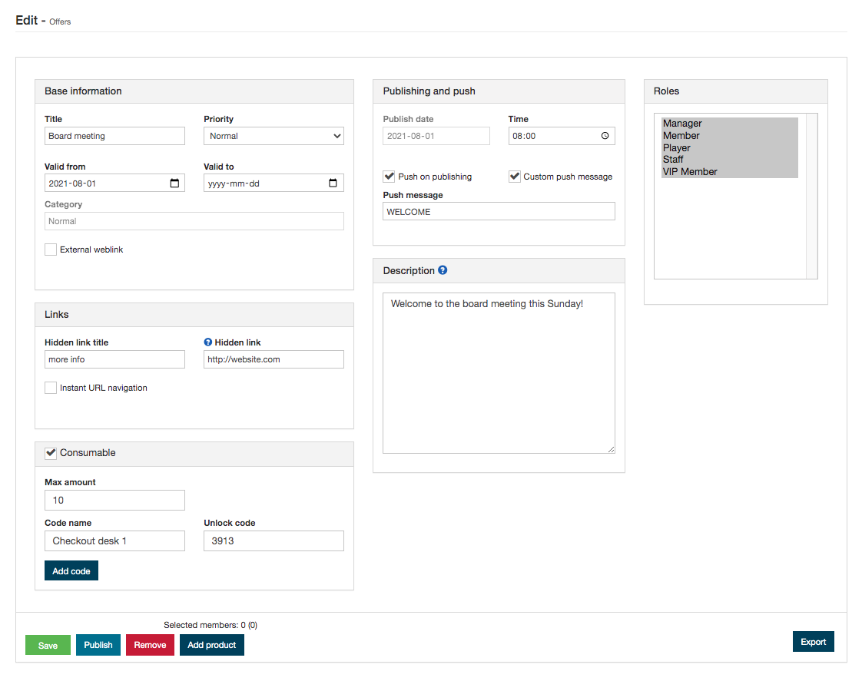Screen dimensions: 862x681
Task: Select Player in the Roles list
Action: tap(730, 147)
